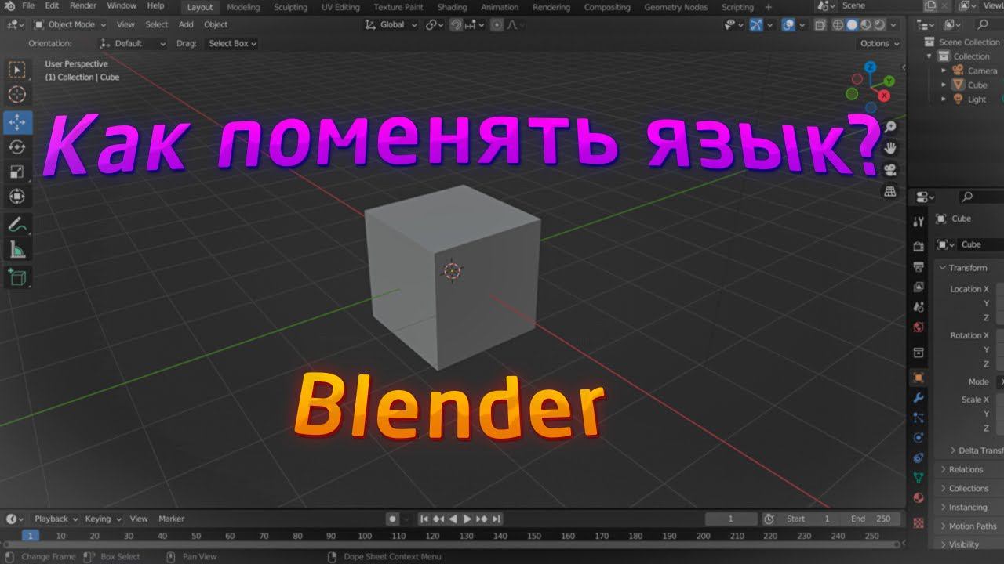Activate the 3D Cursor tool
The image size is (1004, 564).
point(16,95)
